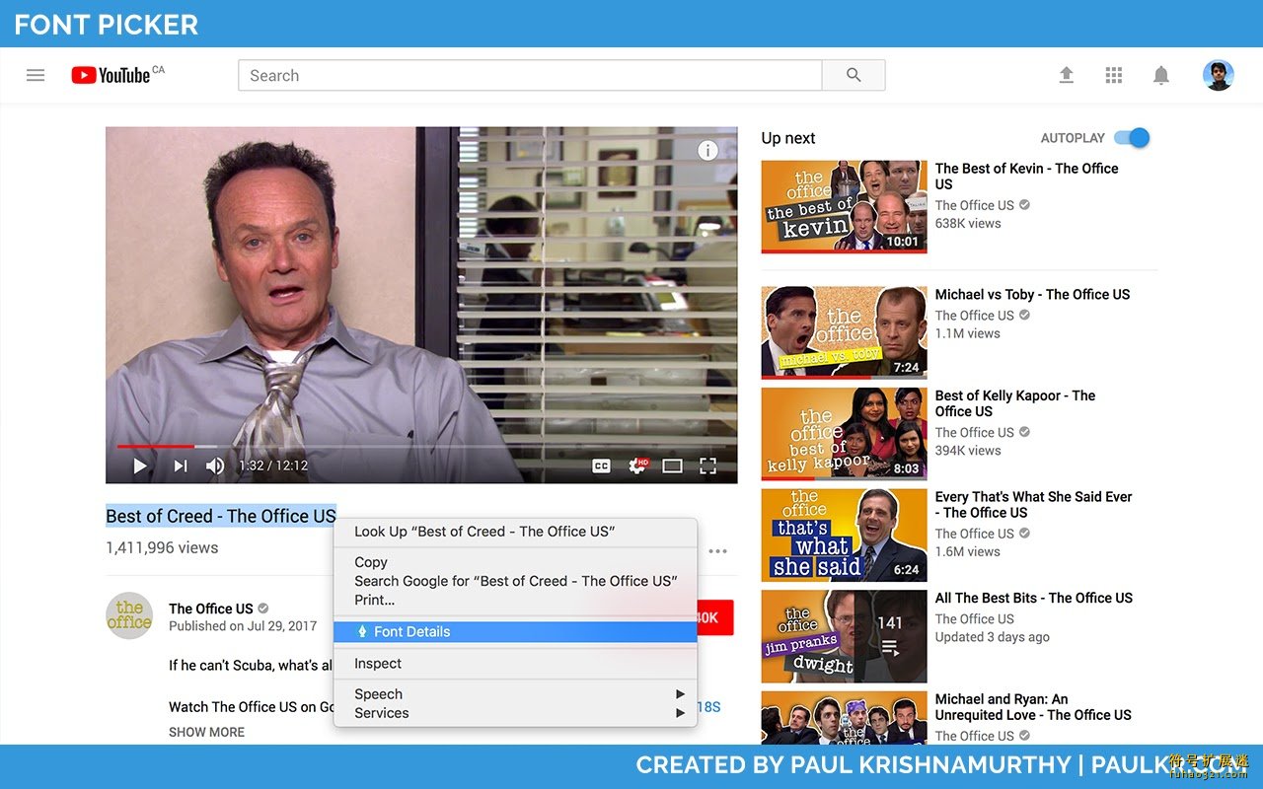Open "Best of Kelly Kapoor" video title

coord(1015,403)
